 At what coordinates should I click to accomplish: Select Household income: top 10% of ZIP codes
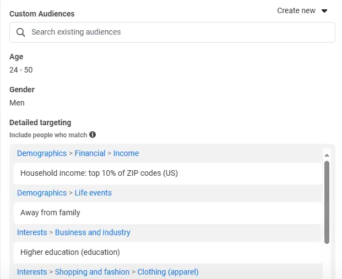[168, 174]
